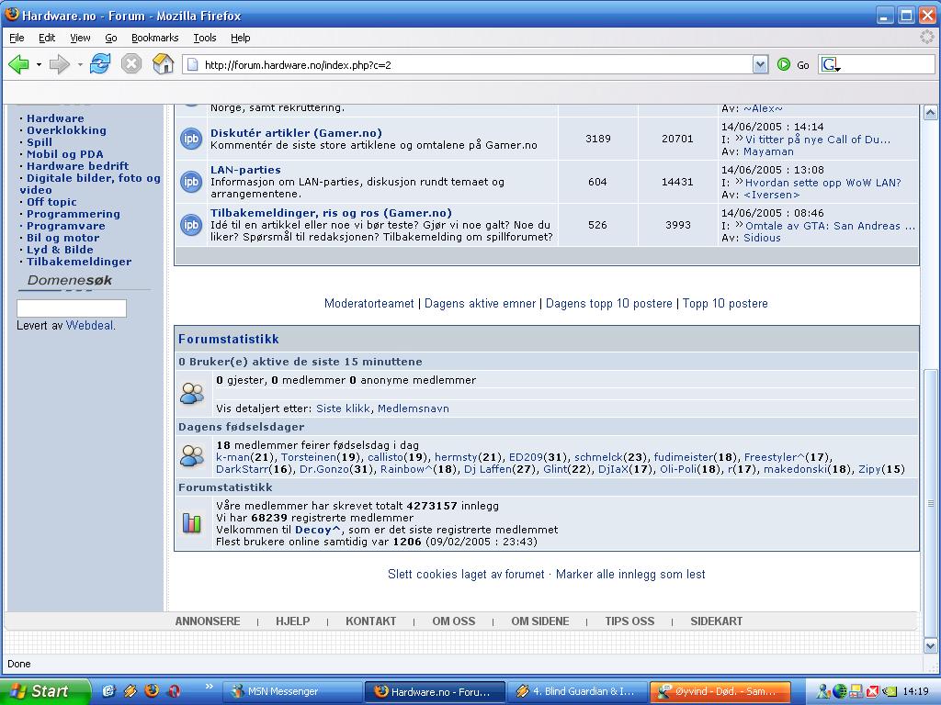Click Slett cookies laget av forumet
Screen dimensions: 941x705
point(466,575)
